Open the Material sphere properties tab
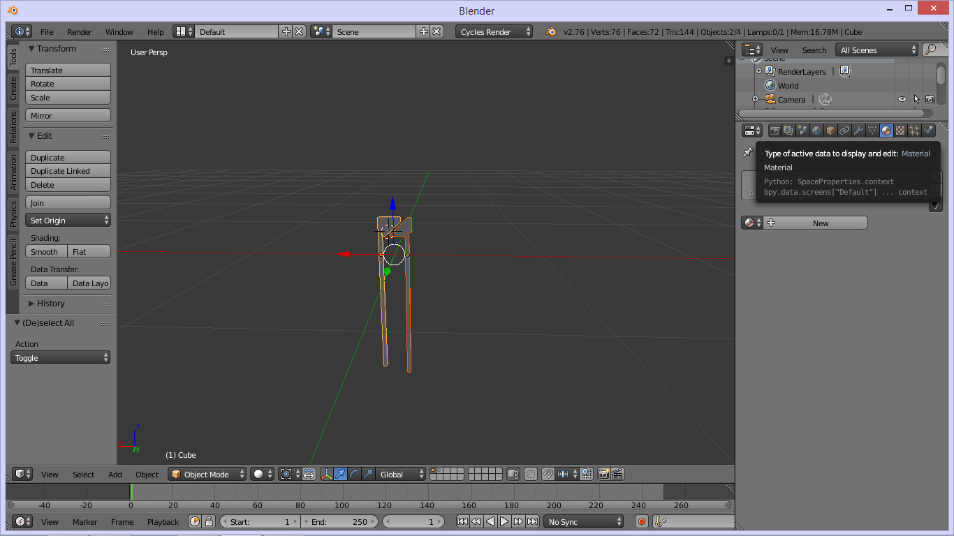The height and width of the screenshot is (536, 954). tap(886, 131)
